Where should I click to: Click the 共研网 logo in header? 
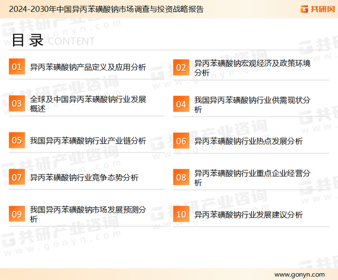(318, 9)
